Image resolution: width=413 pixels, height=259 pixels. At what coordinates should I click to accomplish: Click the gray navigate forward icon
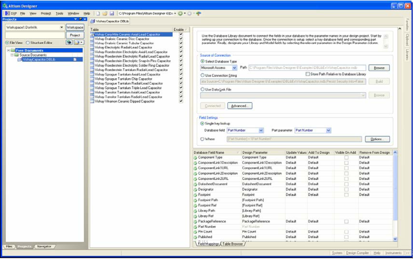tap(190, 13)
